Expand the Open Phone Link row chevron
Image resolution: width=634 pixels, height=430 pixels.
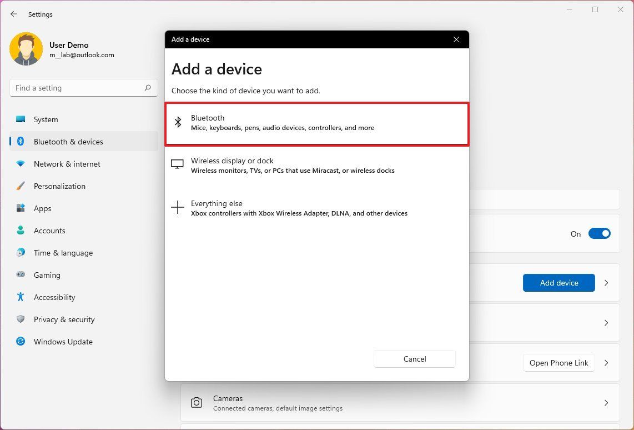(x=606, y=363)
